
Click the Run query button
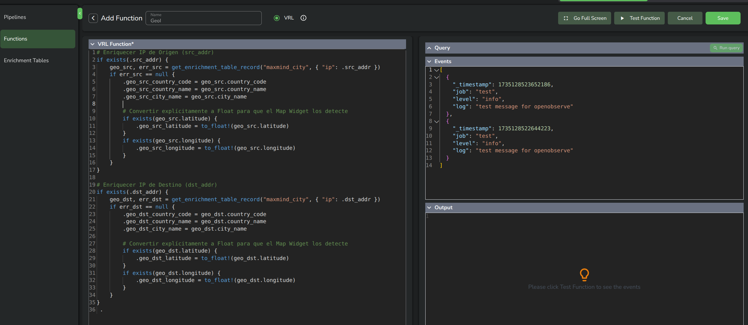pos(726,48)
